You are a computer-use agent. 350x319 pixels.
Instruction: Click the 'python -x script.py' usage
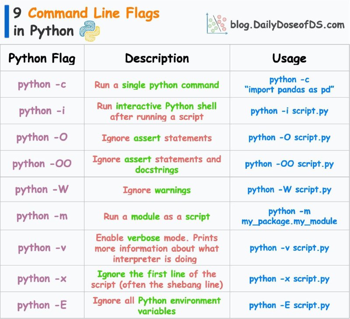289,279
